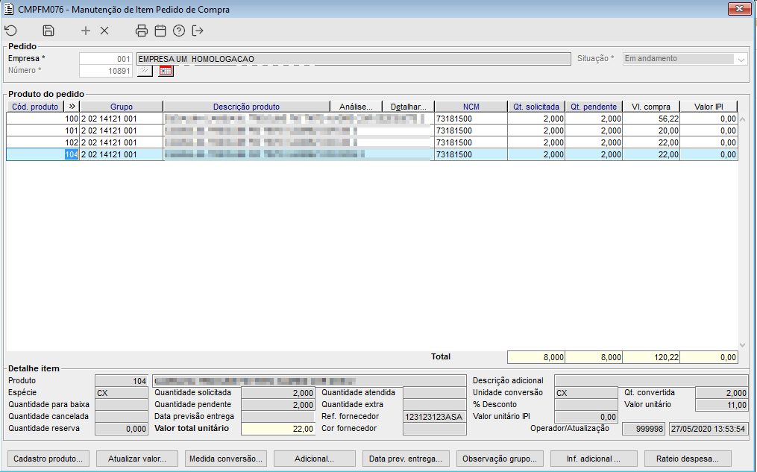Click the Detalhar... column header

click(409, 106)
